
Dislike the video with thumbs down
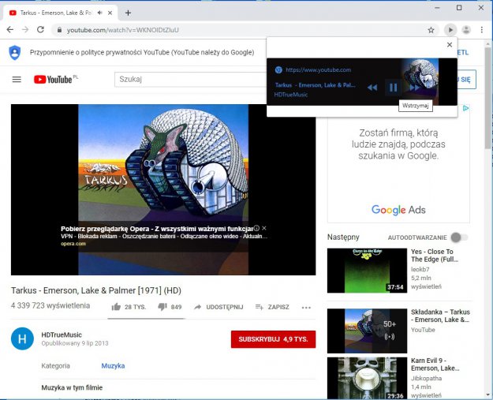click(170, 307)
